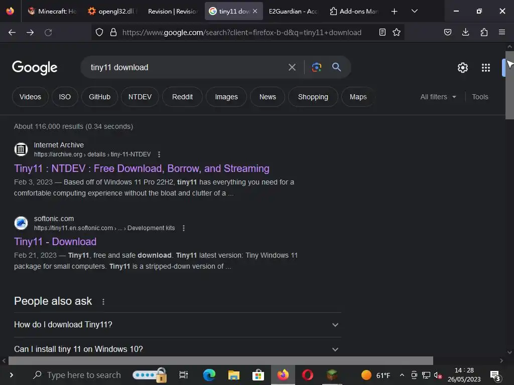This screenshot has width=514, height=385.
Task: Filter results by GitHub chip
Action: [100, 97]
